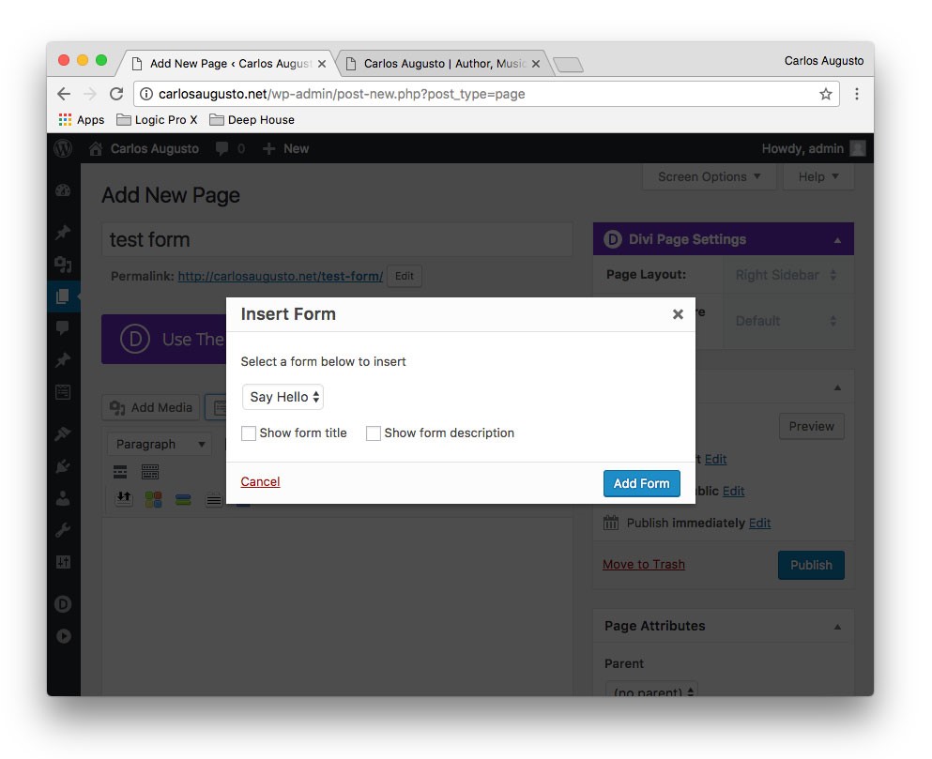Image resolution: width=932 pixels, height=759 pixels.
Task: Bookmark this page with the star icon
Action: click(x=826, y=94)
